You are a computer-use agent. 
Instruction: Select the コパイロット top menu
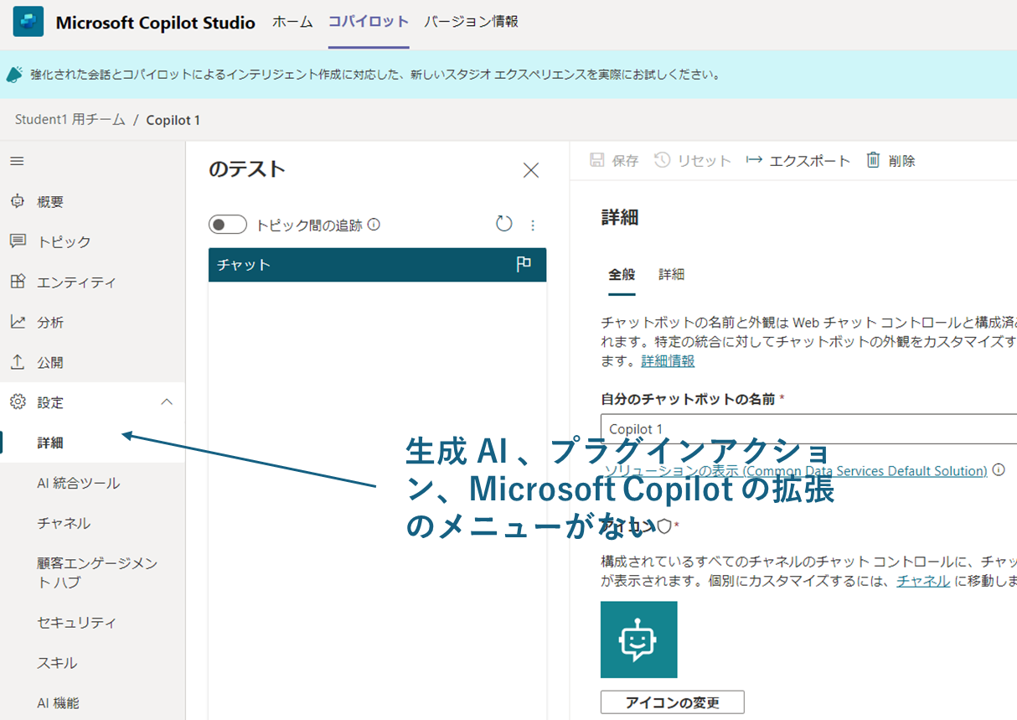369,22
